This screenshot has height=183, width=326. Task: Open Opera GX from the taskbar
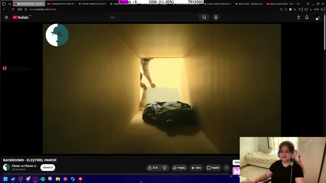tap(35, 179)
